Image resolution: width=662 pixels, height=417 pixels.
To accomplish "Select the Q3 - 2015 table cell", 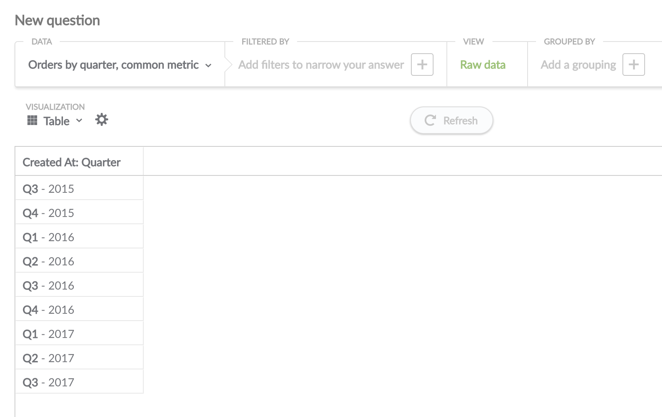I will click(x=48, y=188).
